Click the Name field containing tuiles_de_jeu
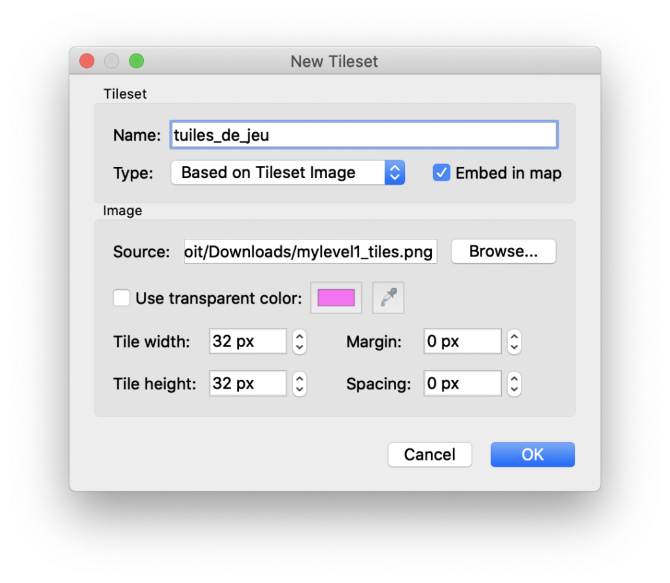Image resolution: width=670 pixels, height=583 pixels. point(364,134)
